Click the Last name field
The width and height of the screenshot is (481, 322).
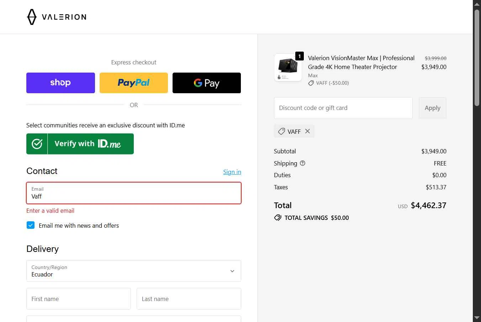tap(189, 299)
